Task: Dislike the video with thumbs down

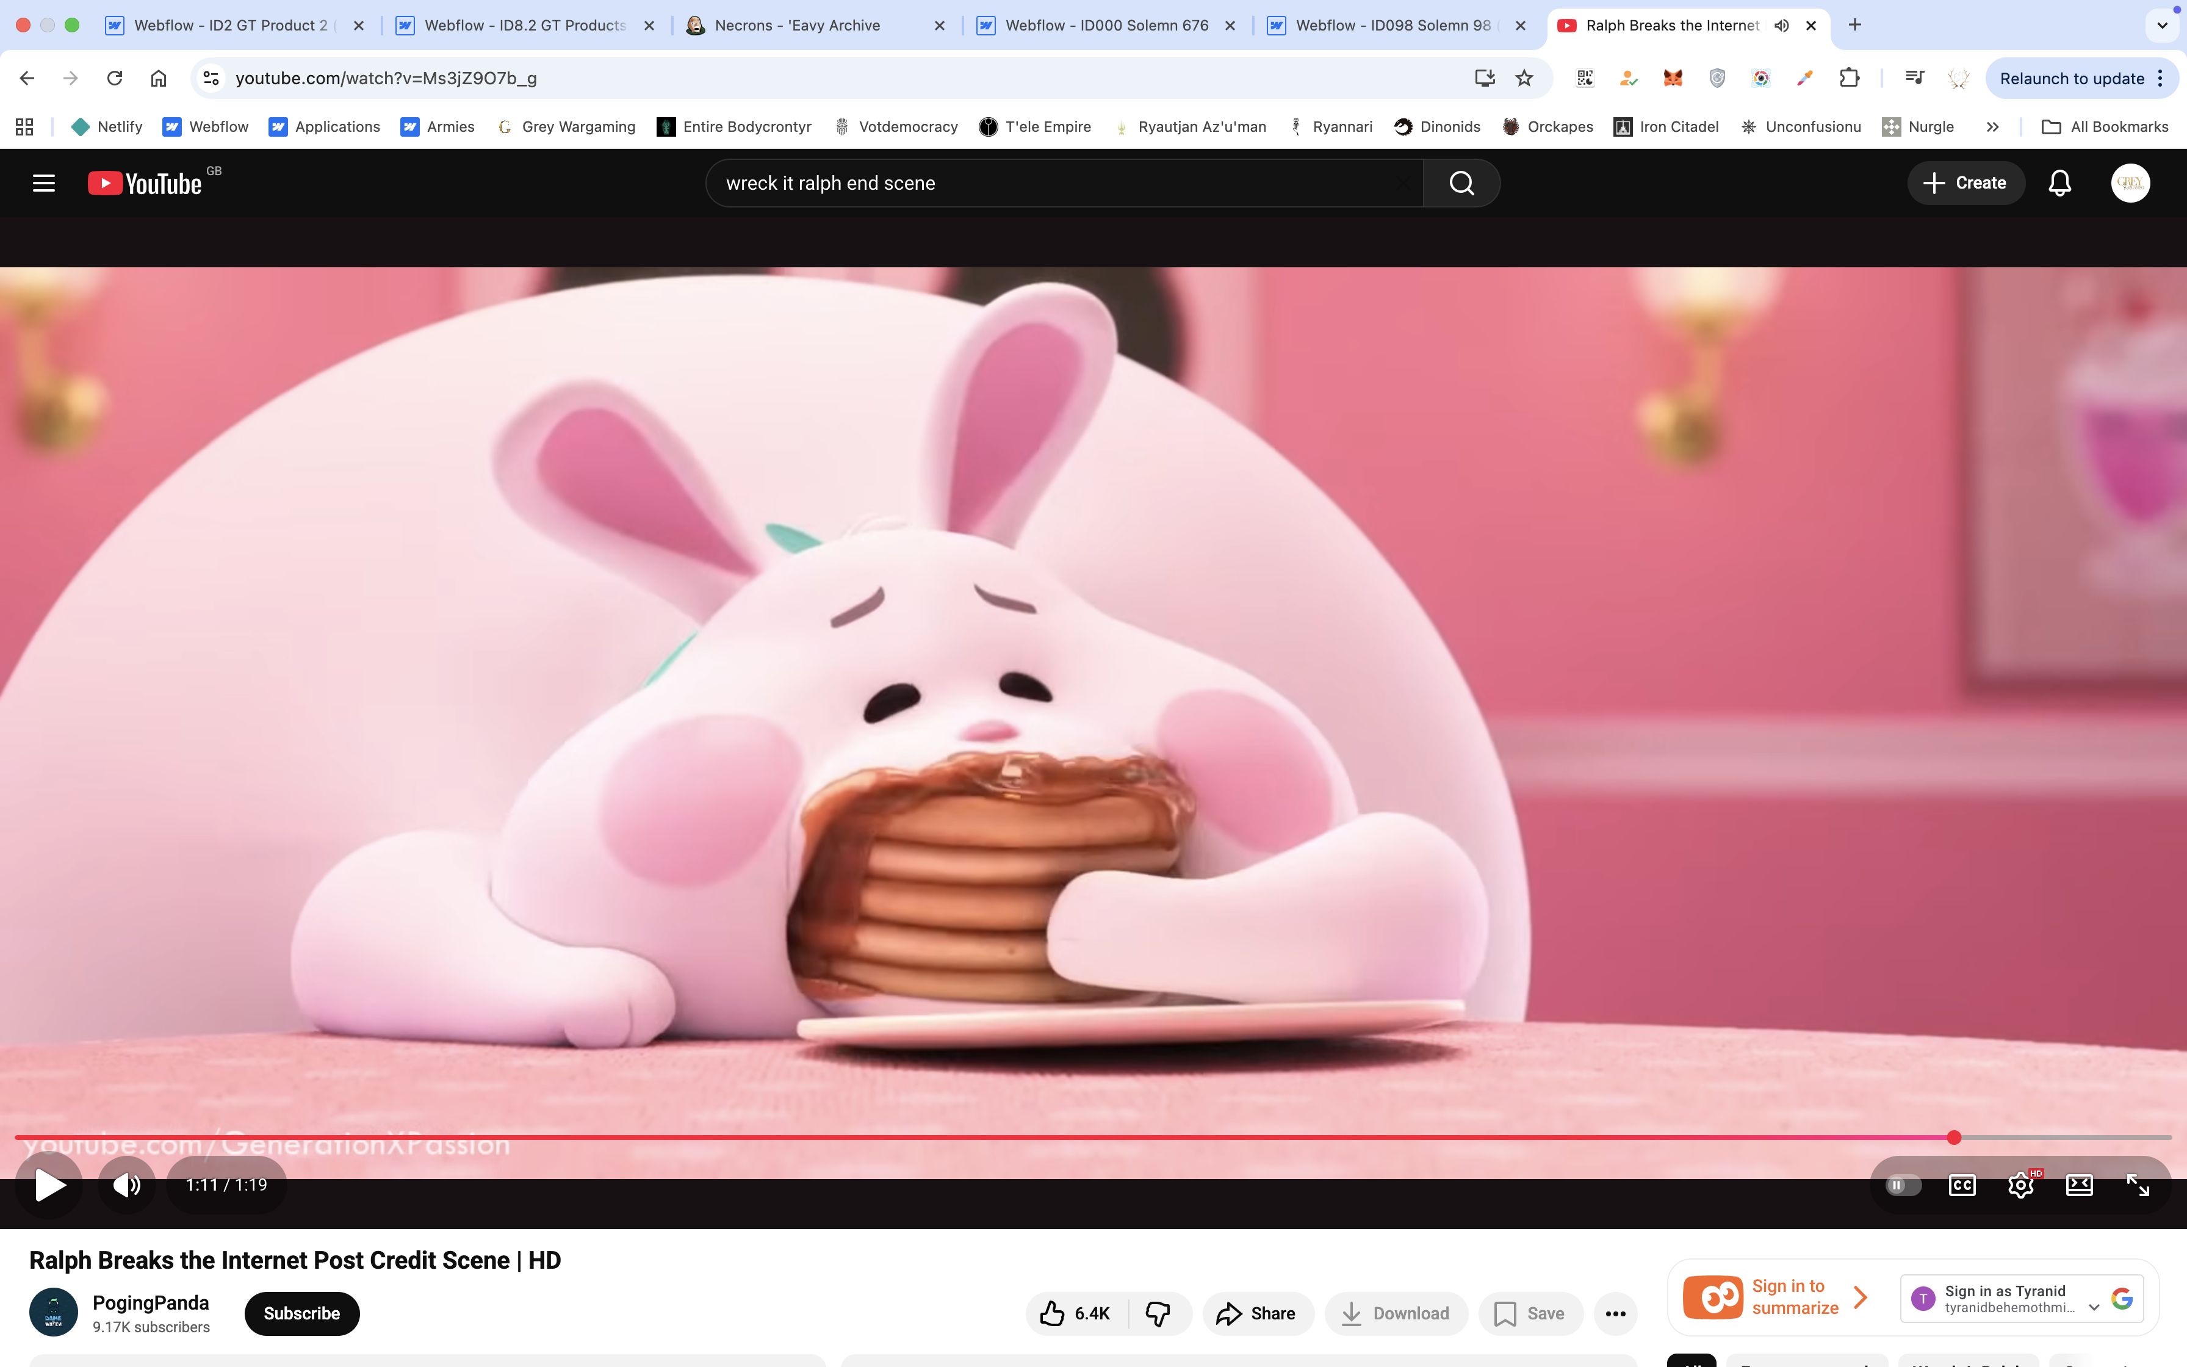Action: coord(1158,1314)
